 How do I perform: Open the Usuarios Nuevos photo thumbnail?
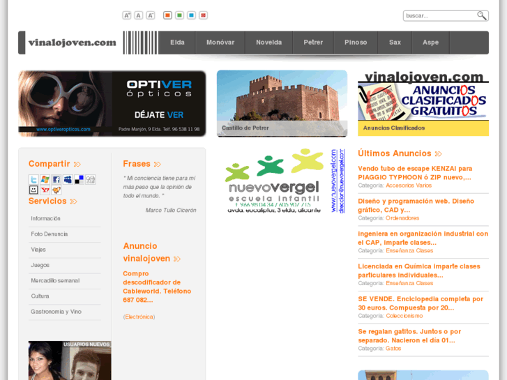(x=70, y=360)
